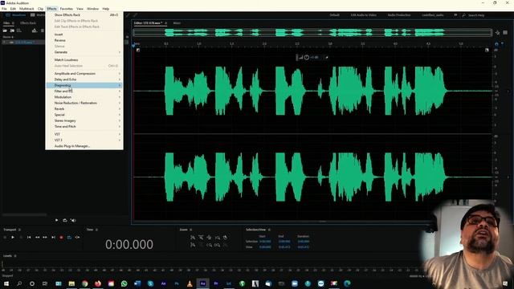The image size is (514, 289).
Task: Expand Modulation submenu
Action: tap(84, 97)
